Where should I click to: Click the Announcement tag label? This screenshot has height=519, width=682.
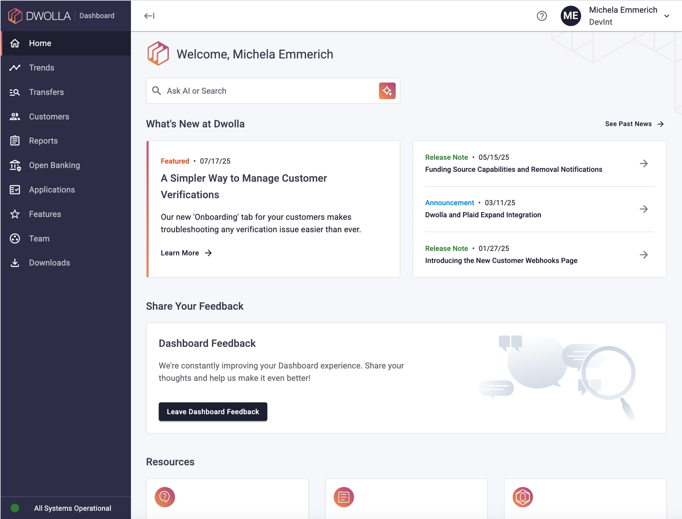point(449,203)
